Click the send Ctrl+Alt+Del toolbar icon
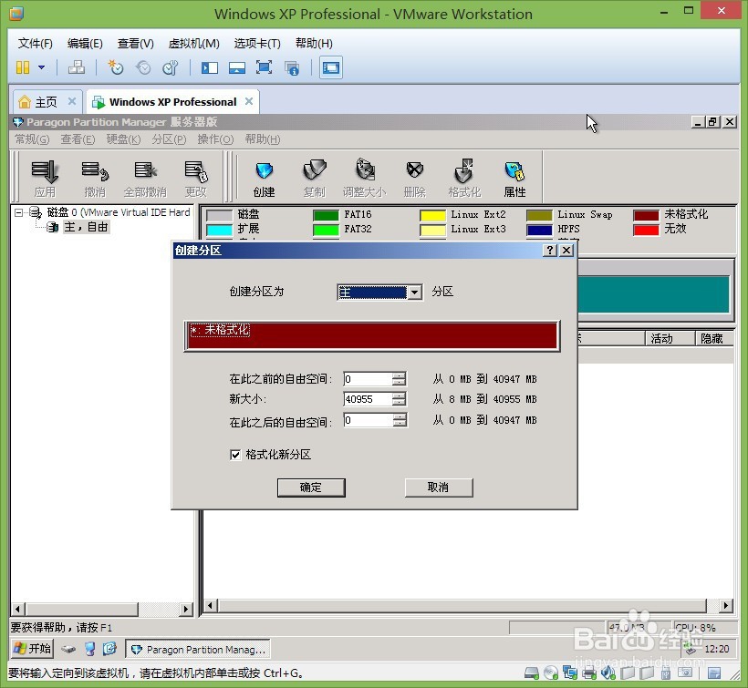 [x=77, y=67]
